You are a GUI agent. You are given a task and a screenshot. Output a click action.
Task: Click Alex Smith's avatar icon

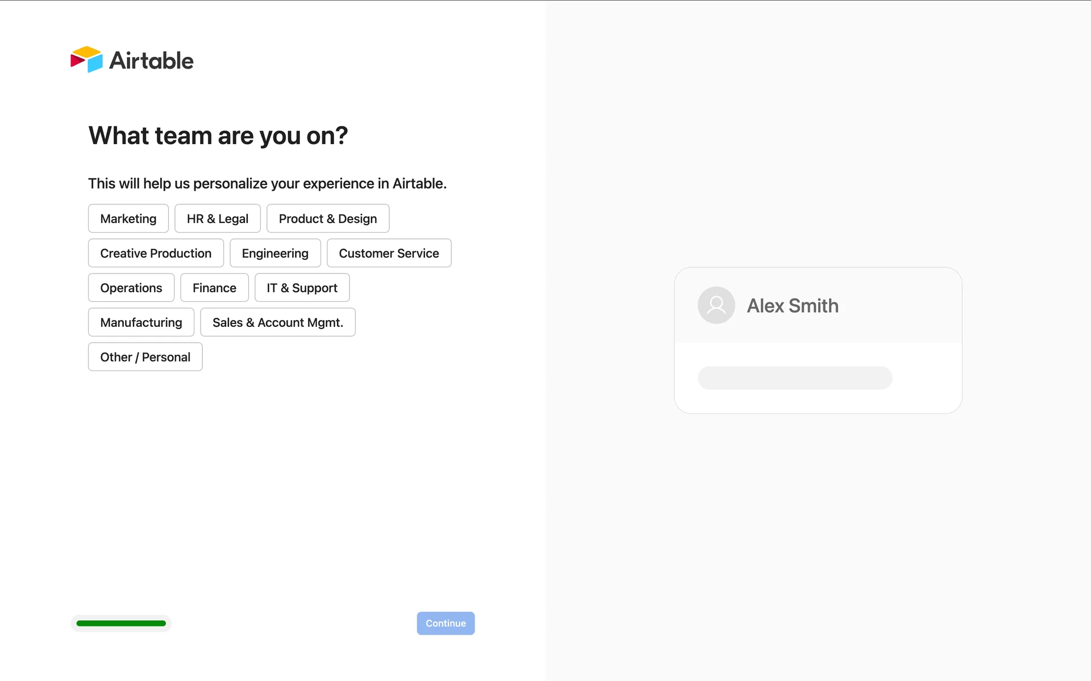716,305
